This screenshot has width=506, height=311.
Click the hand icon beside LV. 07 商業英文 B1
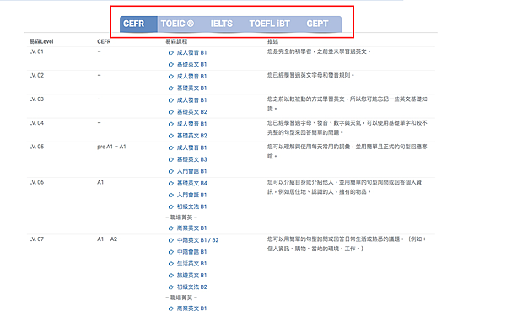[x=171, y=308]
